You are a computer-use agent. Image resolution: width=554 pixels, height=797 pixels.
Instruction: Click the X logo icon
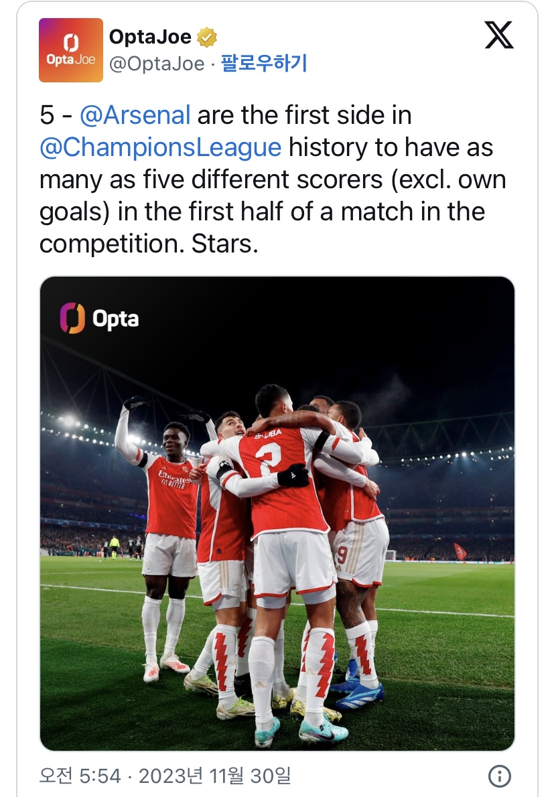[x=498, y=35]
